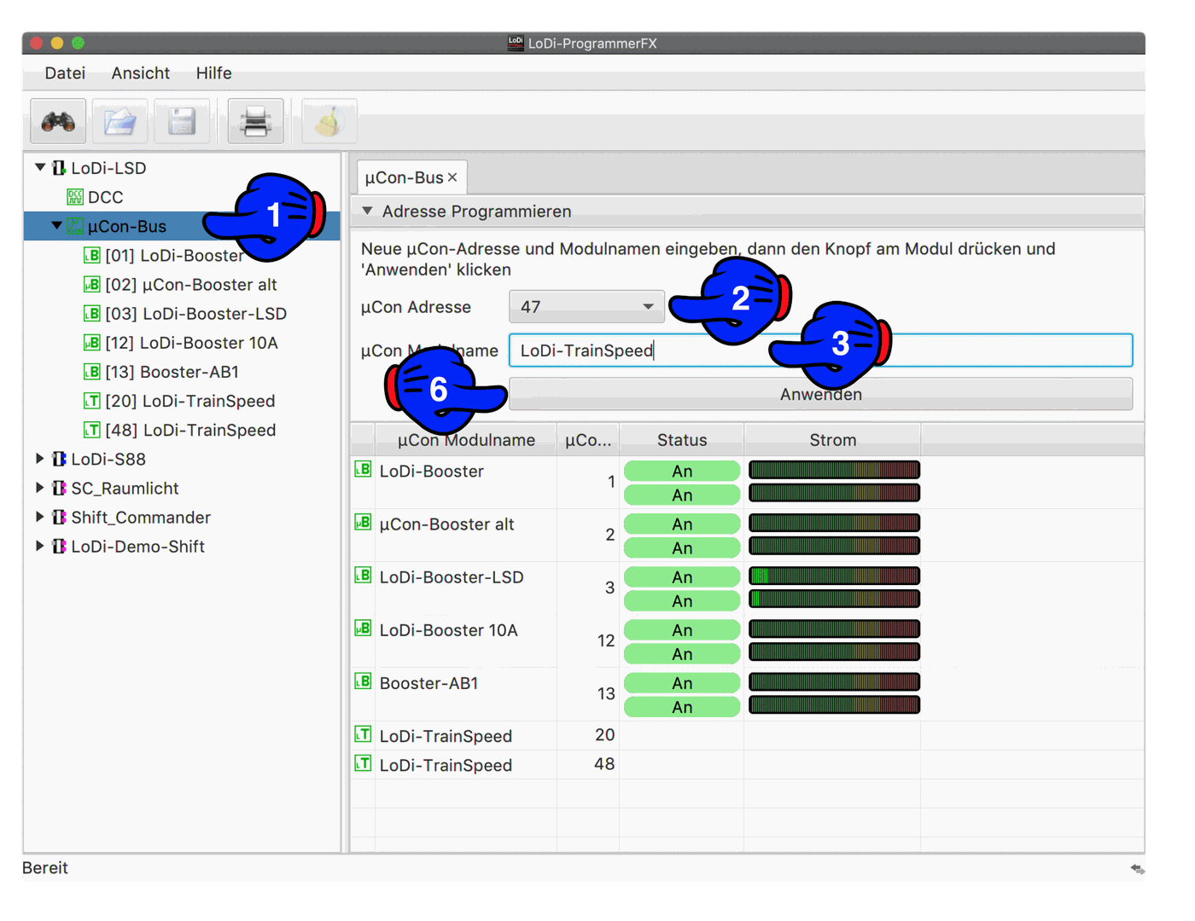Click table icon of LoDi-Booster-LSD row
The image size is (1195, 921).
pyautogui.click(x=363, y=575)
